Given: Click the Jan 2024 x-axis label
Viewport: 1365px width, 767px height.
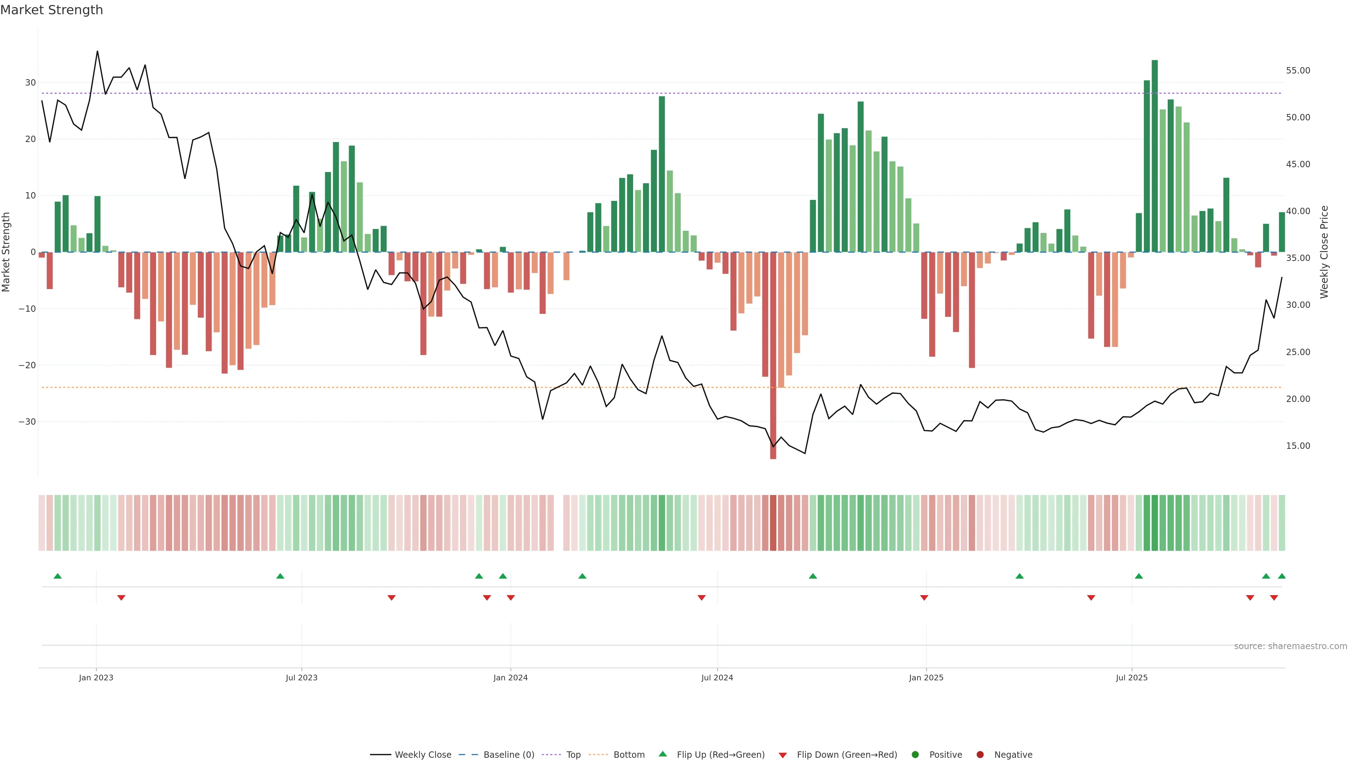Looking at the screenshot, I should 510,678.
